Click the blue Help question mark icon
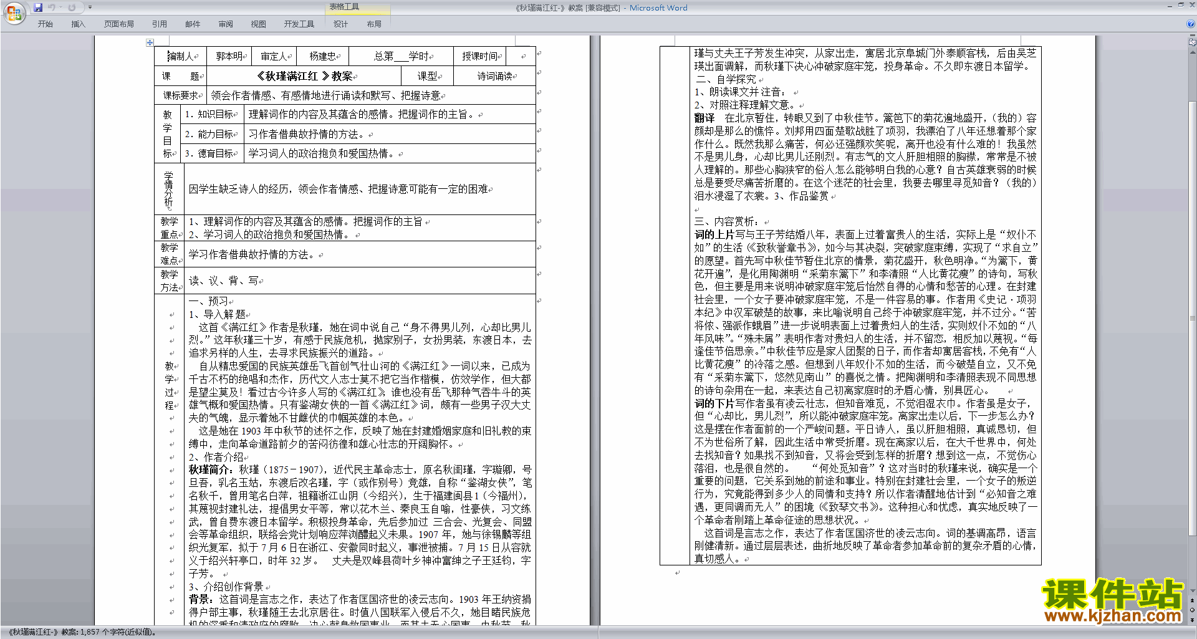1197x639 pixels. (1191, 24)
